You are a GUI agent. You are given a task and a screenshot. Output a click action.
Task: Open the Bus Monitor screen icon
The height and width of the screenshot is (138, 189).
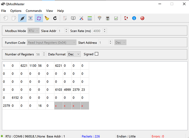coord(73,18)
